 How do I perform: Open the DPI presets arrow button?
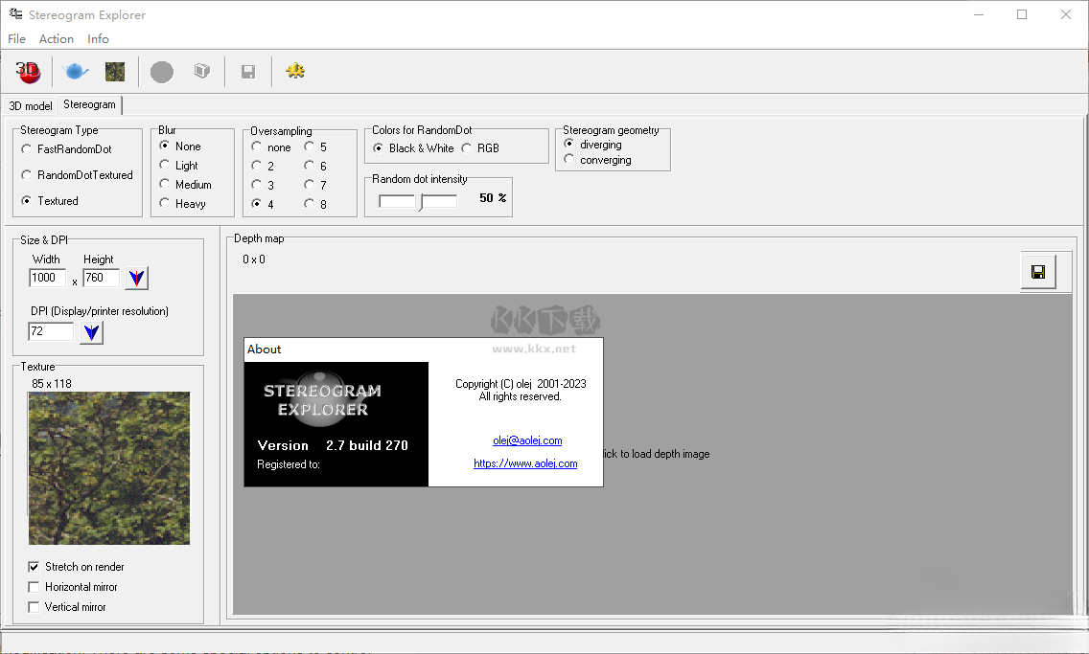click(91, 332)
